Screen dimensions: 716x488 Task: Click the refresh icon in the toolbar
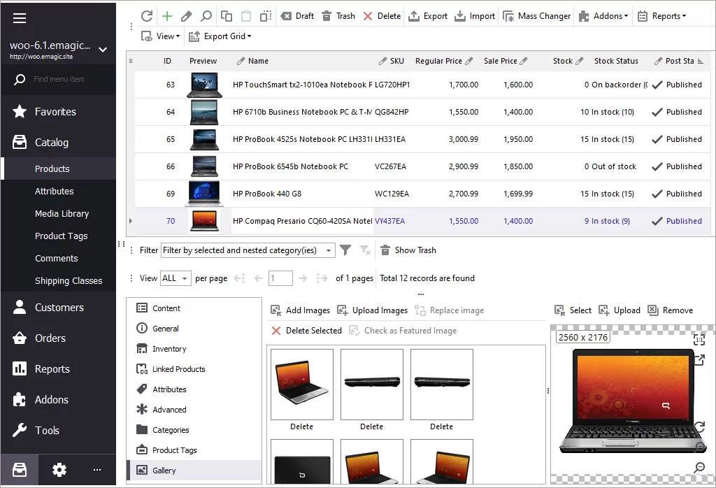[147, 16]
